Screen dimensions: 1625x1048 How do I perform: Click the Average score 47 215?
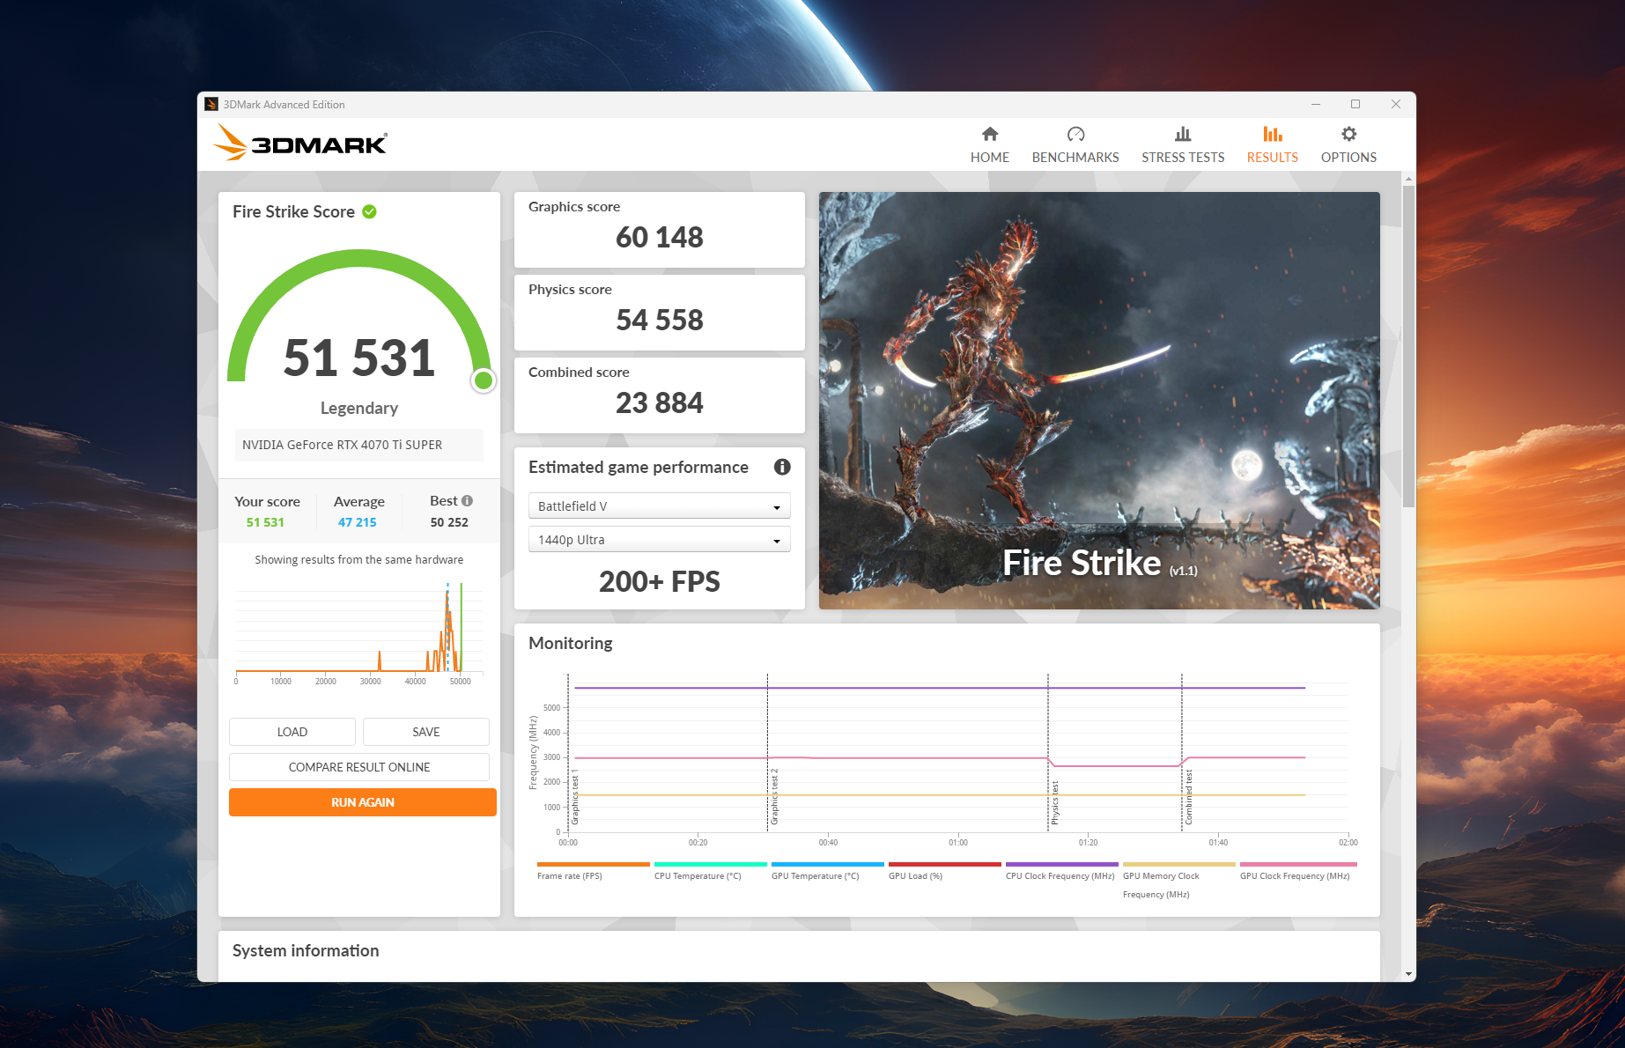358,522
